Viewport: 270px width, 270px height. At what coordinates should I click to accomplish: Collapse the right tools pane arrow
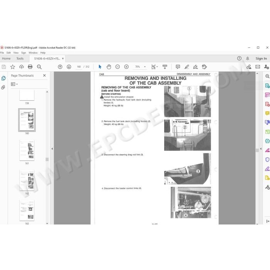(261, 148)
